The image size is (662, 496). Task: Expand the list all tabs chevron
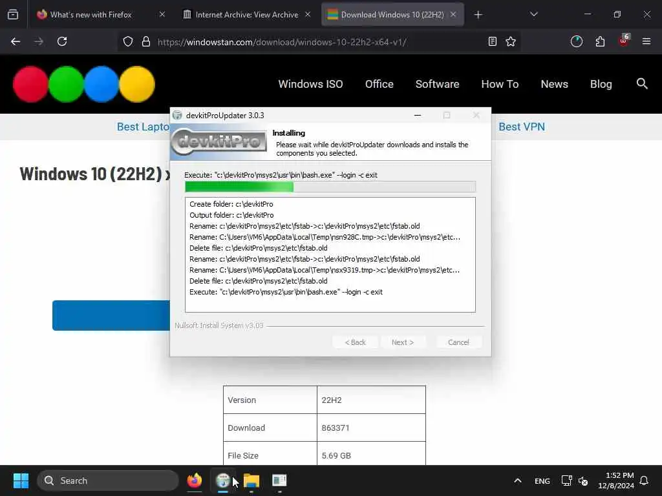coord(533,14)
